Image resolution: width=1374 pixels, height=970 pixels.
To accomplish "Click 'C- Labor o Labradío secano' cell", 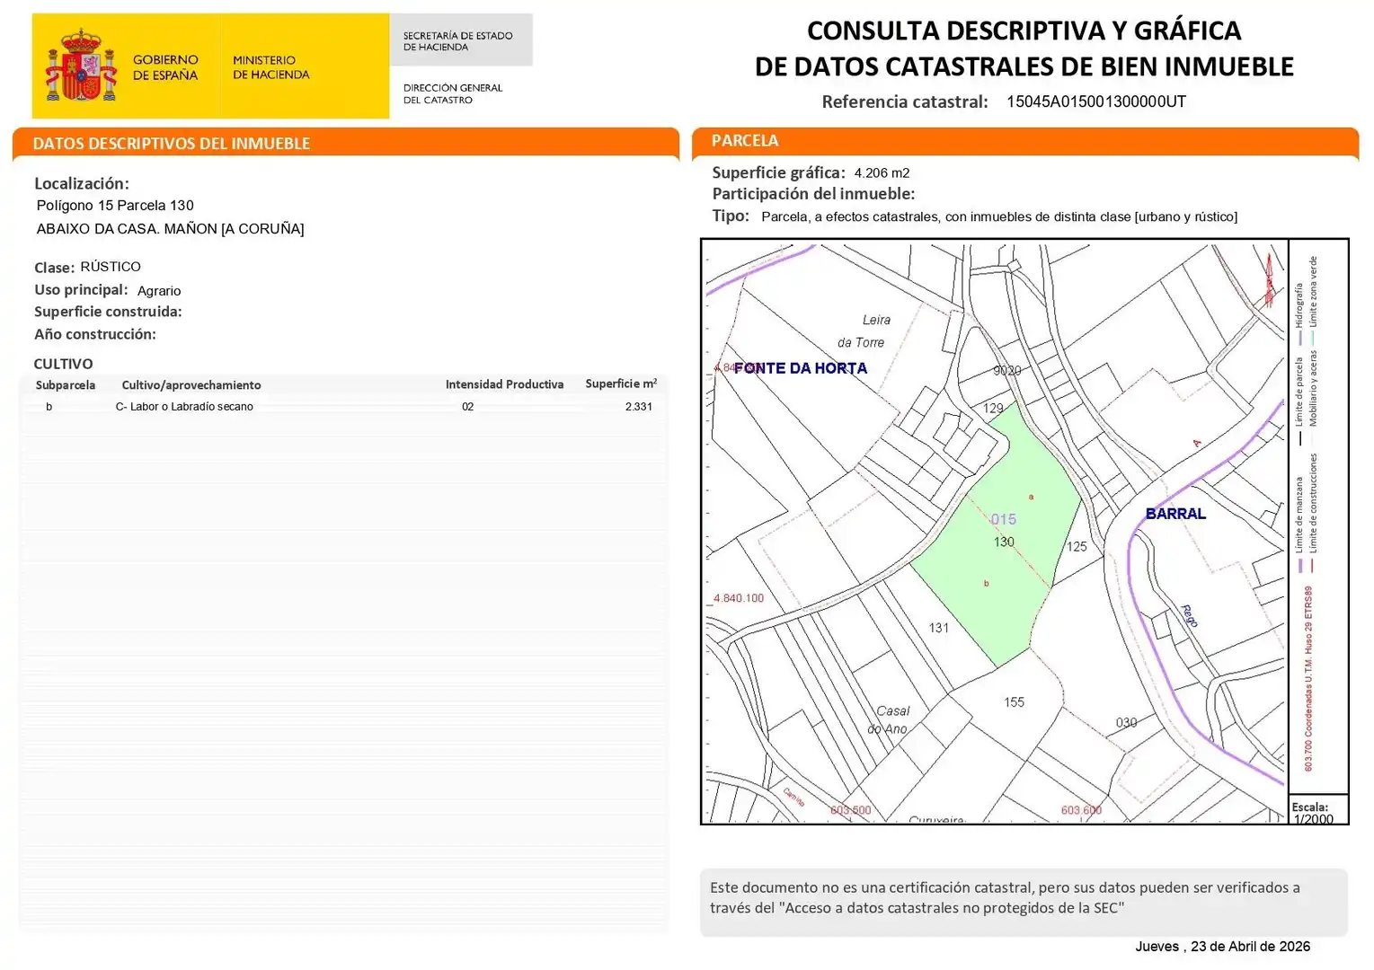I will (x=184, y=407).
